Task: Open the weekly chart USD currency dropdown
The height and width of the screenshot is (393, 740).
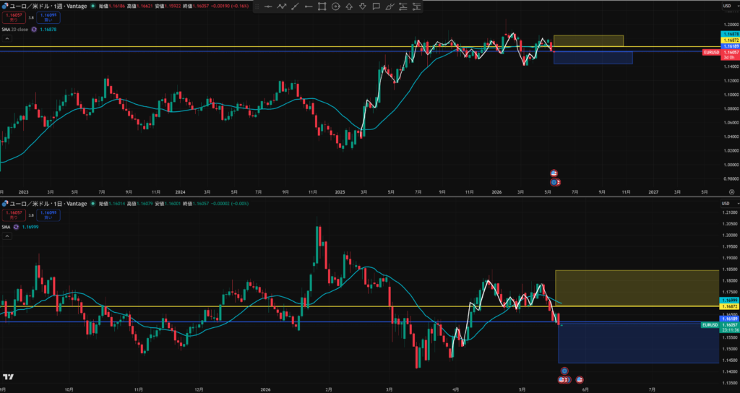Action: point(728,6)
